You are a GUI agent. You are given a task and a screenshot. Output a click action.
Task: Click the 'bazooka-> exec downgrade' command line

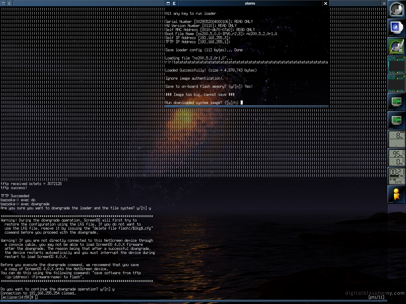[25, 204]
